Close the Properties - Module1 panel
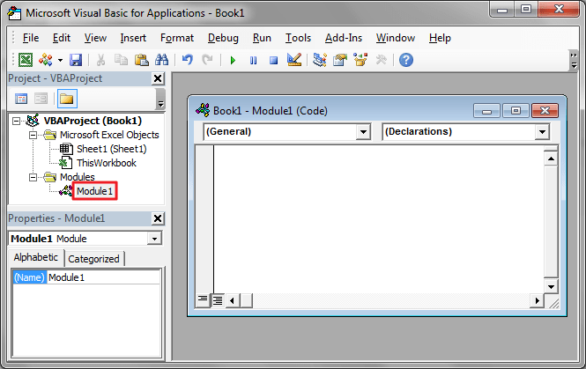The height and width of the screenshot is (369, 586). coord(158,218)
